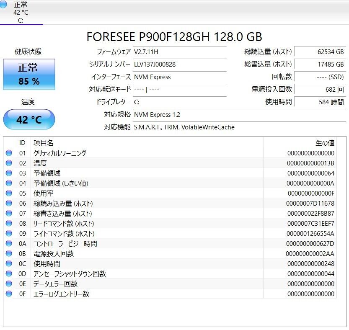Click the status circle beside 温度 row (ID 02)

point(9,163)
